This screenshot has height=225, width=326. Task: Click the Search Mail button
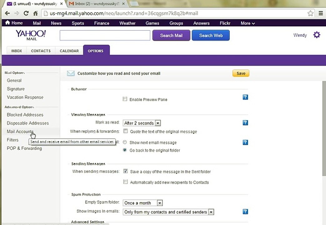pos(171,35)
